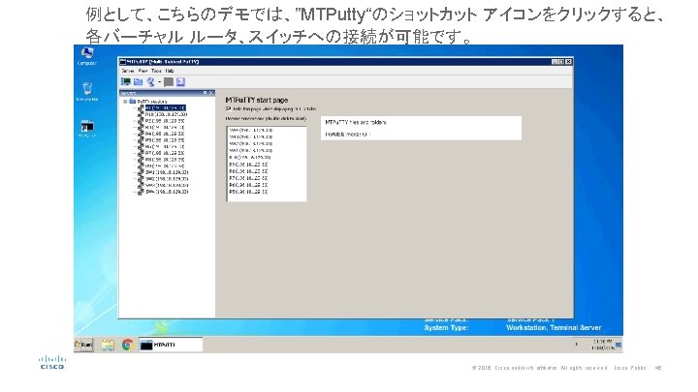Image resolution: width=698 pixels, height=392 pixels.
Task: Select the highlighted R1 session in tree
Action: point(165,107)
